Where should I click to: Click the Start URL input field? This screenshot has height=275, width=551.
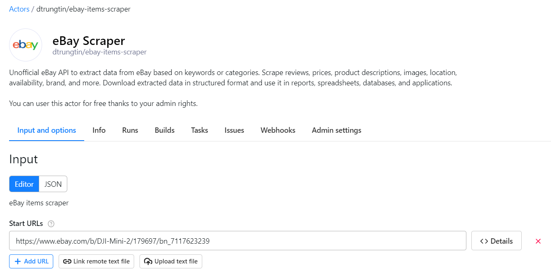(x=238, y=241)
